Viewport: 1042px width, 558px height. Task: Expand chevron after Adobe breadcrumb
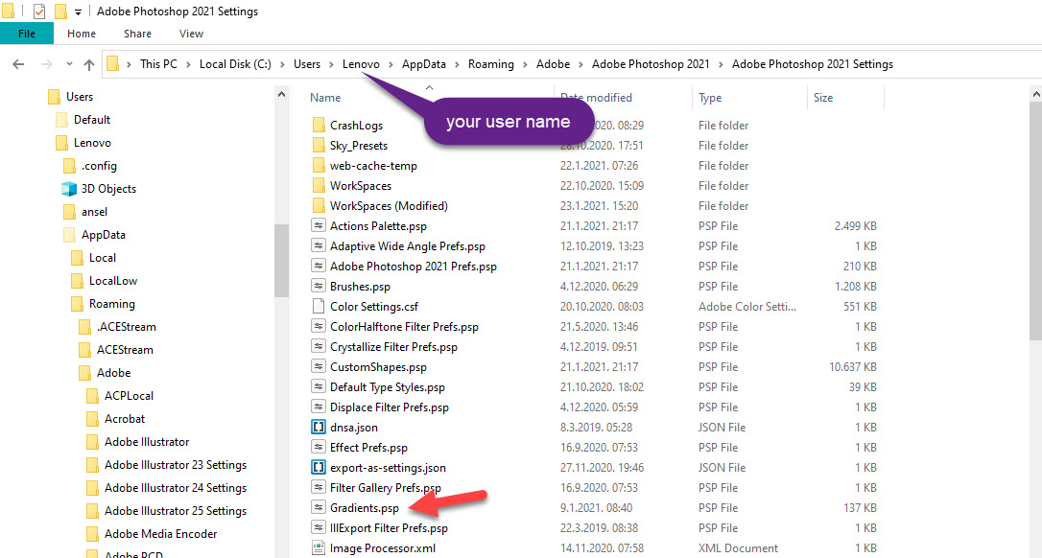580,64
